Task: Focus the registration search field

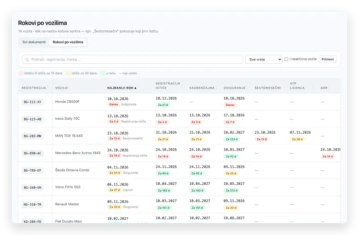Action: [132, 59]
